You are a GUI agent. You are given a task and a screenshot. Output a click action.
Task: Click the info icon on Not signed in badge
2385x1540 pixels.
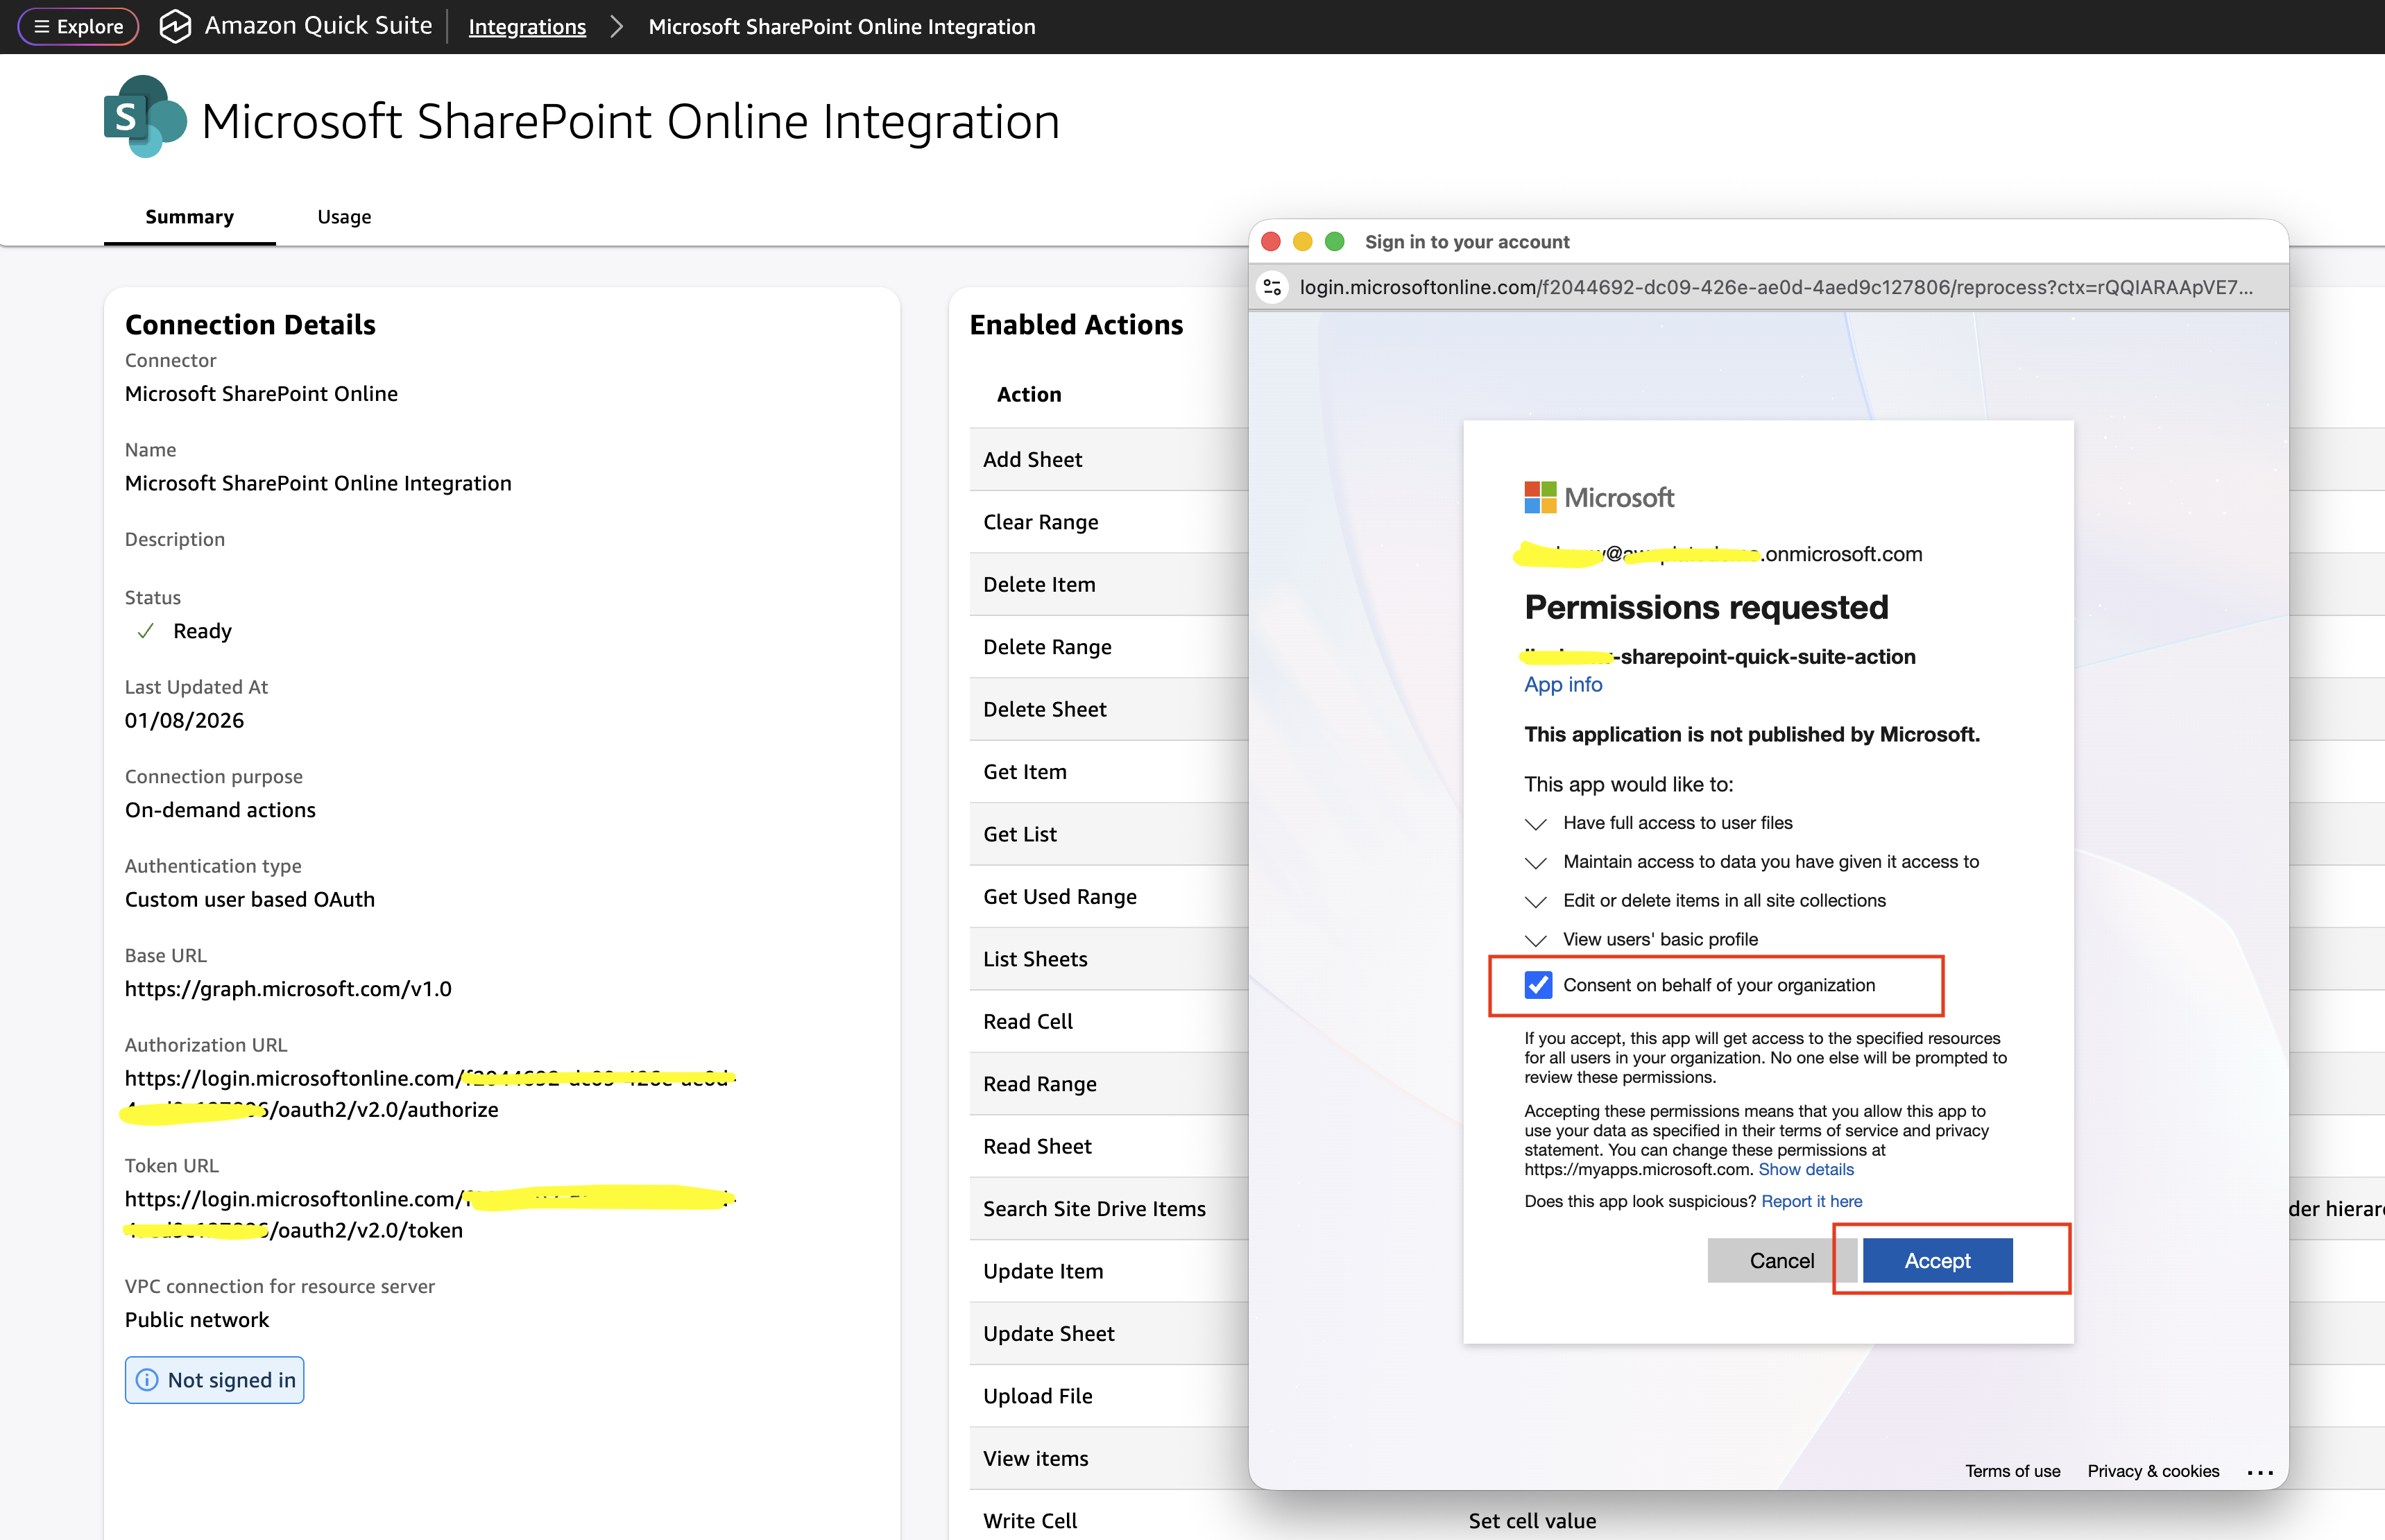[148, 1380]
